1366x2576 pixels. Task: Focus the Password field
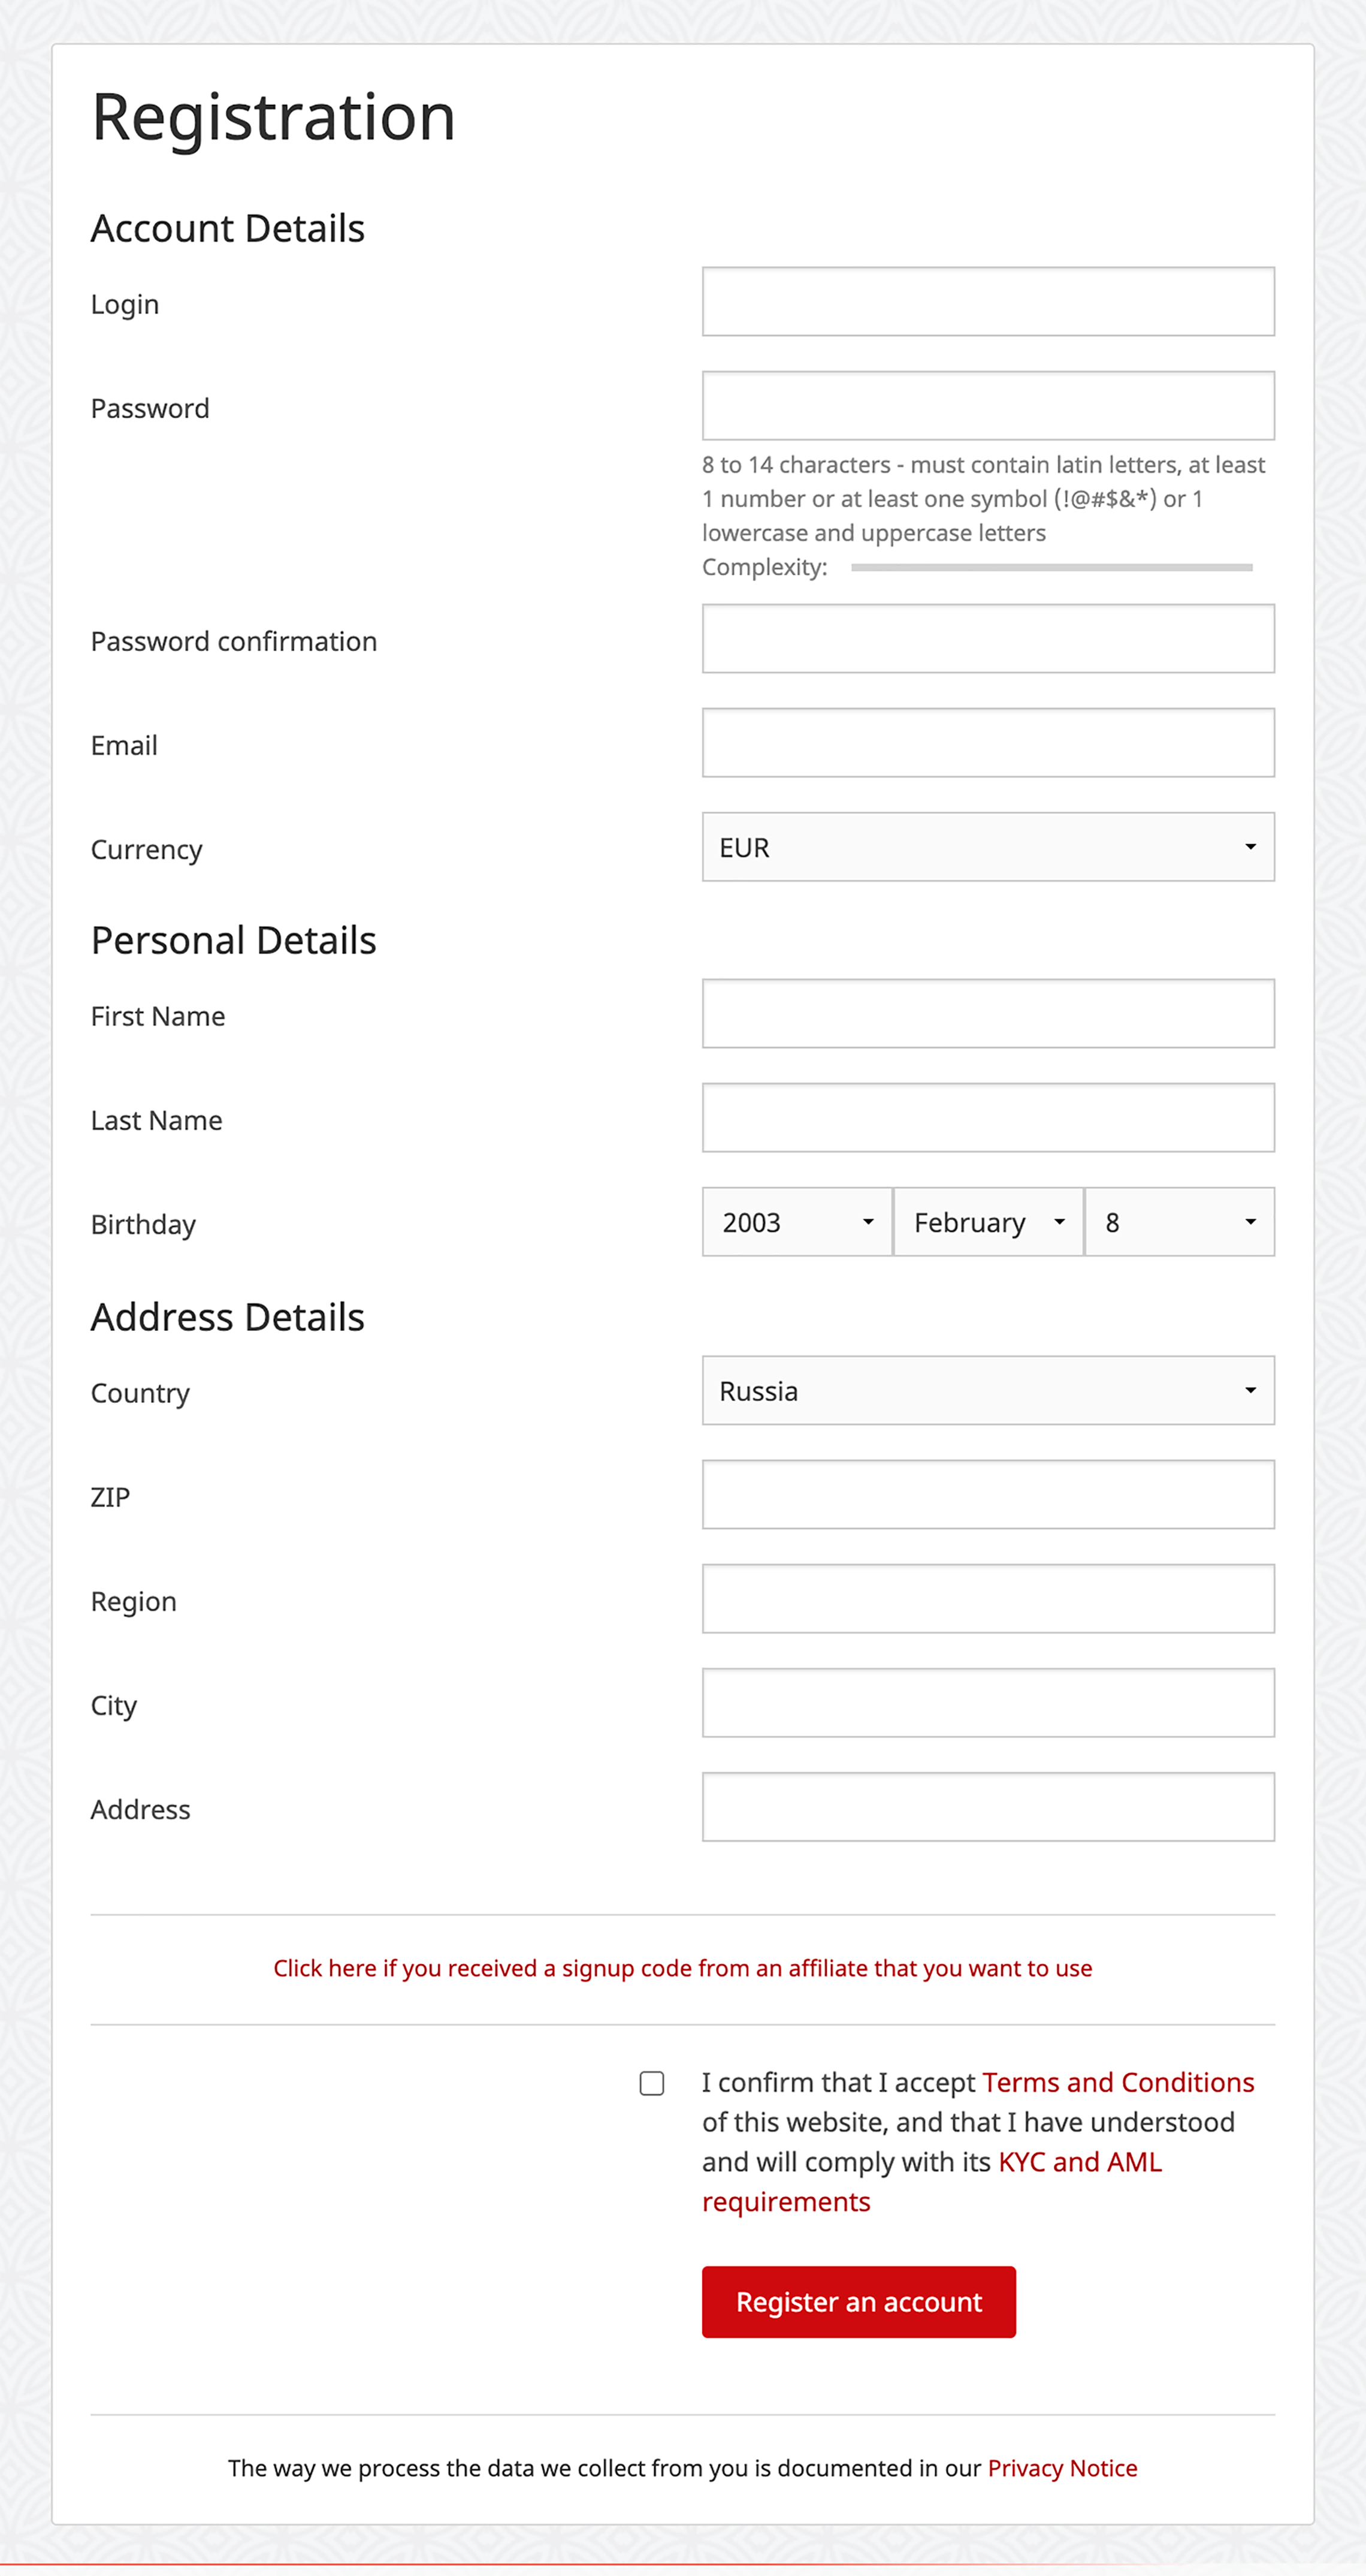[x=987, y=405]
